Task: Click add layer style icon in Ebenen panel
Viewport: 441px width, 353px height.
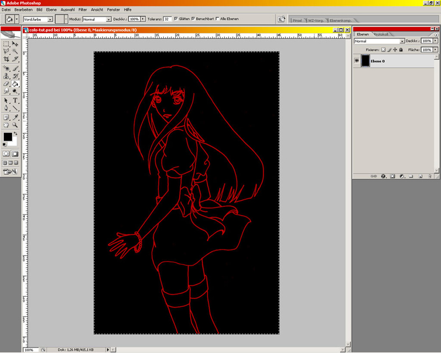Action: [383, 176]
